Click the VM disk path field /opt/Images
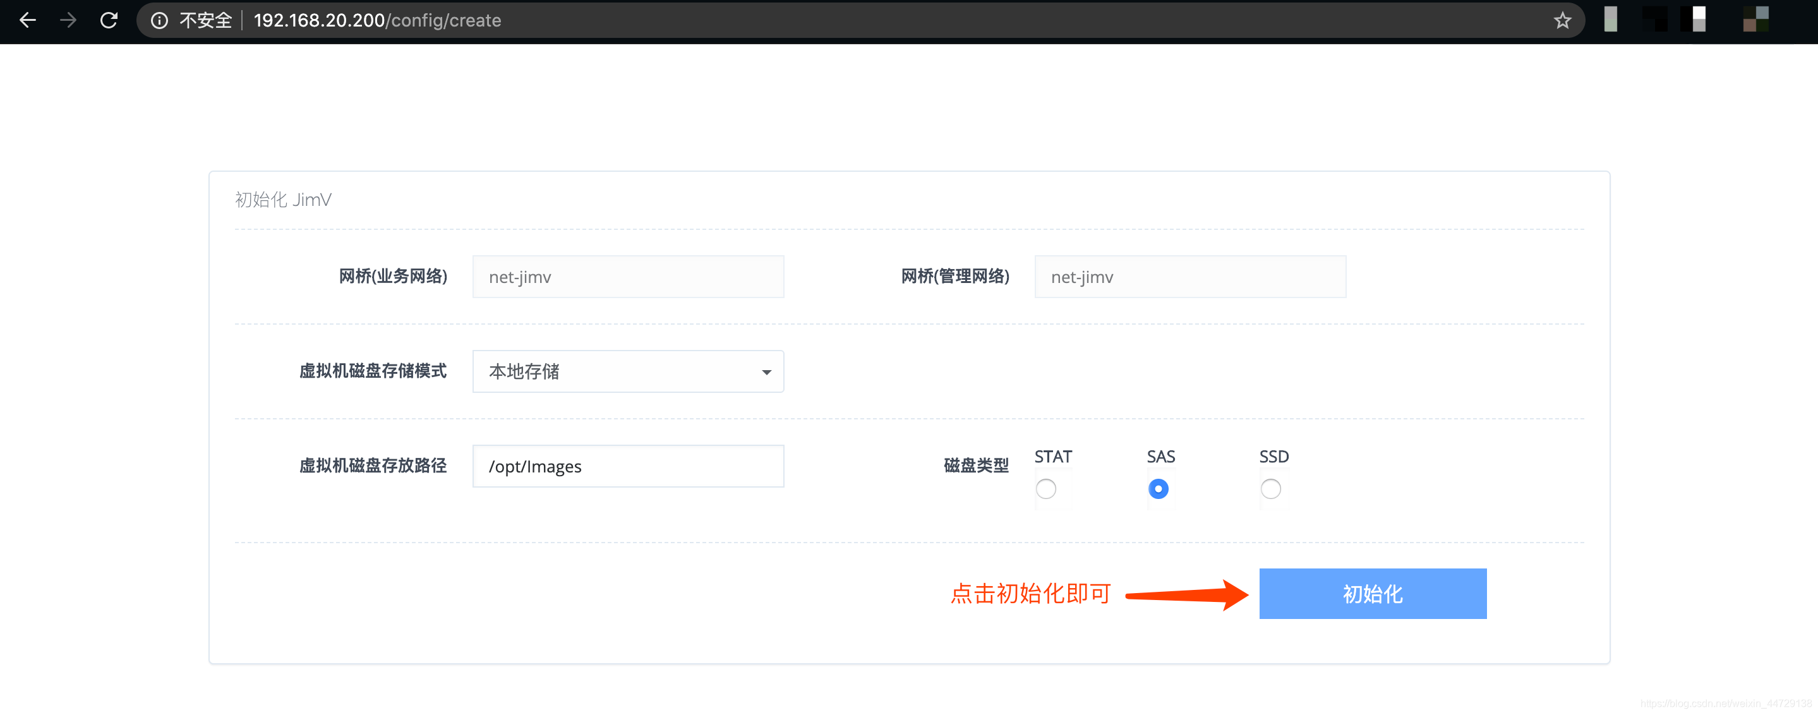The height and width of the screenshot is (715, 1818). (x=628, y=466)
